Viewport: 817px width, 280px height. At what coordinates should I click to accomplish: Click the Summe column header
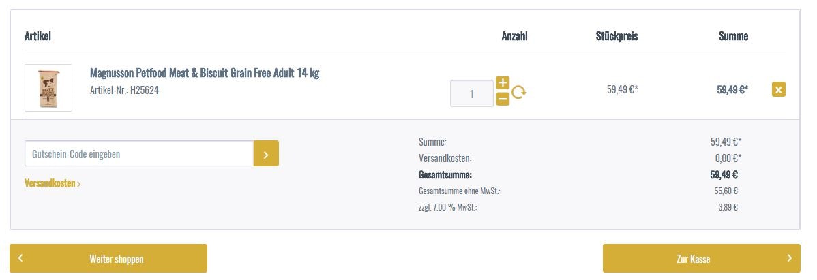(733, 36)
